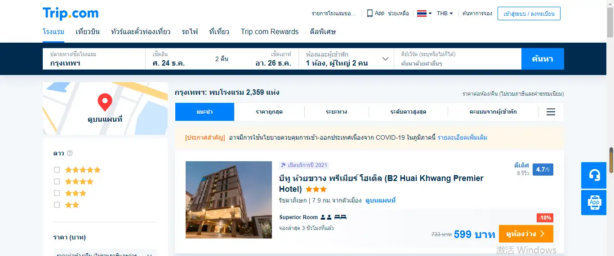Image resolution: width=614 pixels, height=256 pixels.
Task: Open the รายการโรงแรมของ... link
Action: (334, 13)
